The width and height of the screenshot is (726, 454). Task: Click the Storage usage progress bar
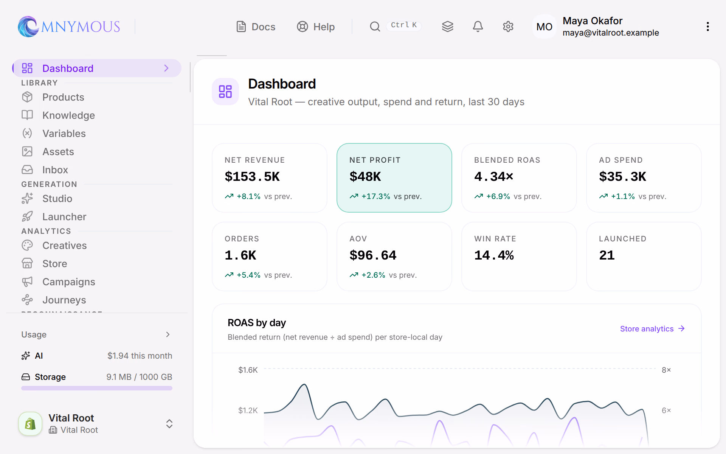[97, 388]
